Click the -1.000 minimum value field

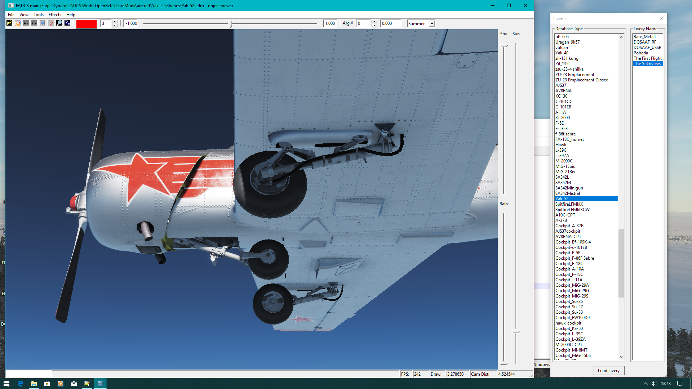[x=130, y=23]
